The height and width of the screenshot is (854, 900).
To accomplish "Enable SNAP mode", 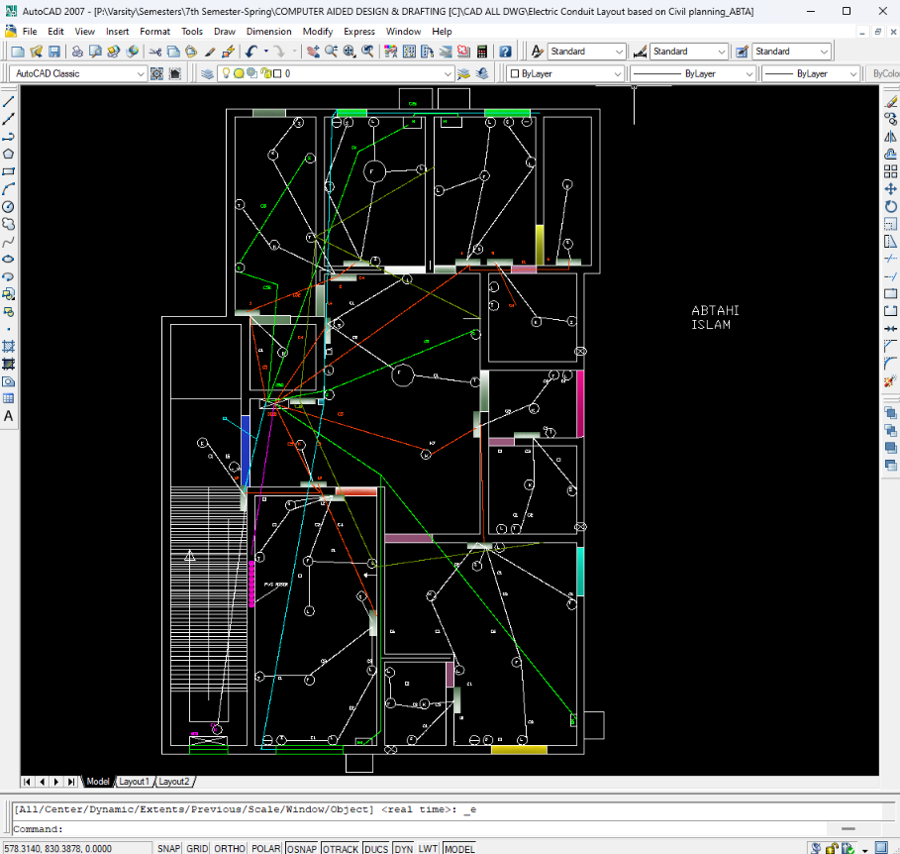I will click(168, 848).
